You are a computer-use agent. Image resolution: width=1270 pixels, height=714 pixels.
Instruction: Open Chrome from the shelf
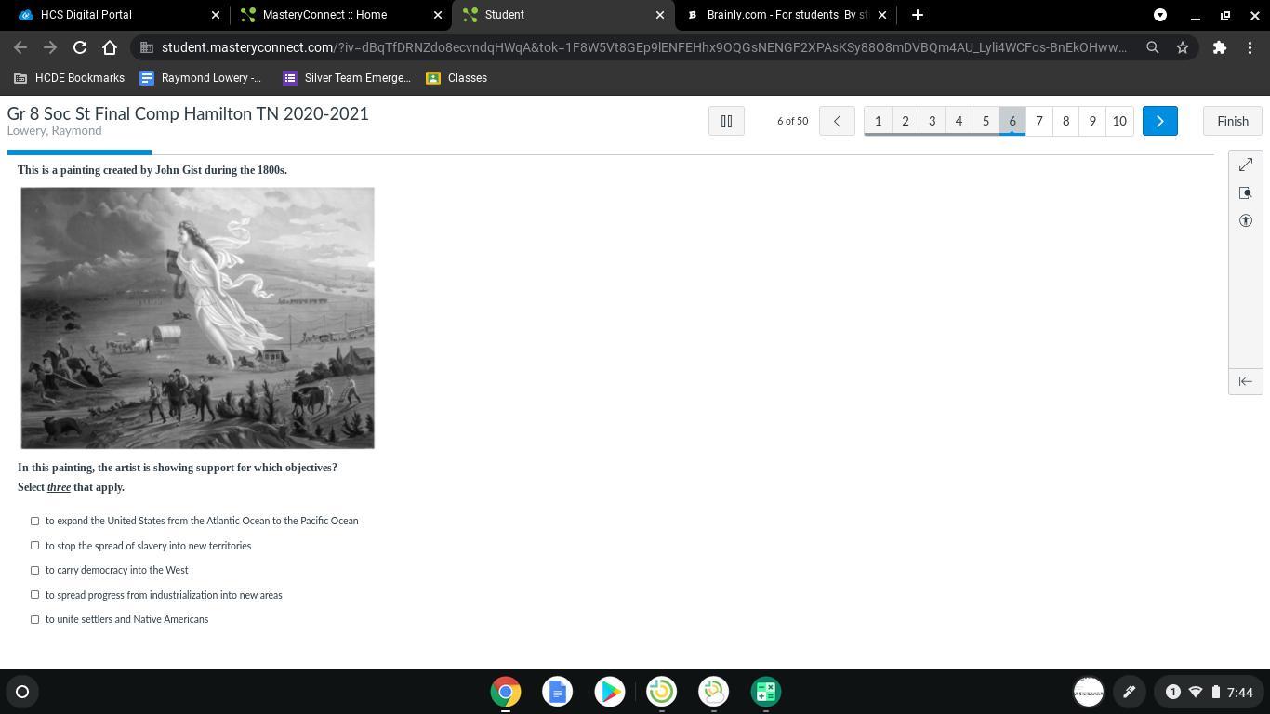click(x=506, y=692)
